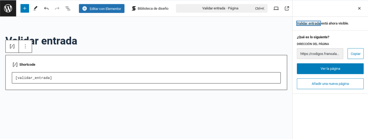Click the Shortcode block label

(x=27, y=64)
